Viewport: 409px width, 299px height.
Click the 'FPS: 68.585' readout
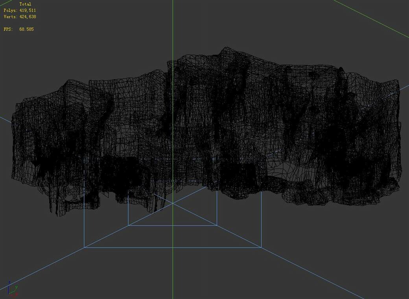[x=19, y=29]
